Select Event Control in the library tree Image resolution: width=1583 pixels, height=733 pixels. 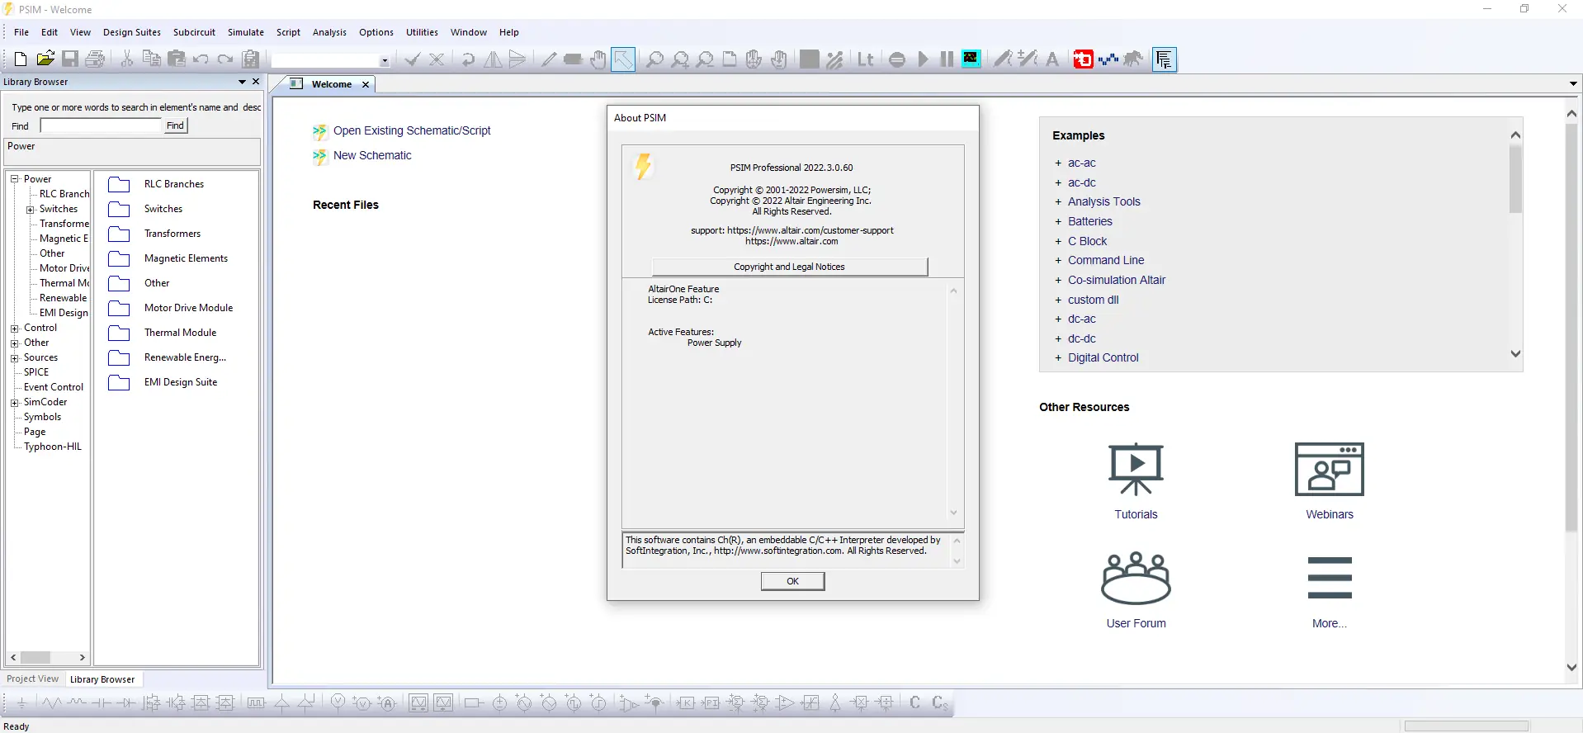point(54,387)
